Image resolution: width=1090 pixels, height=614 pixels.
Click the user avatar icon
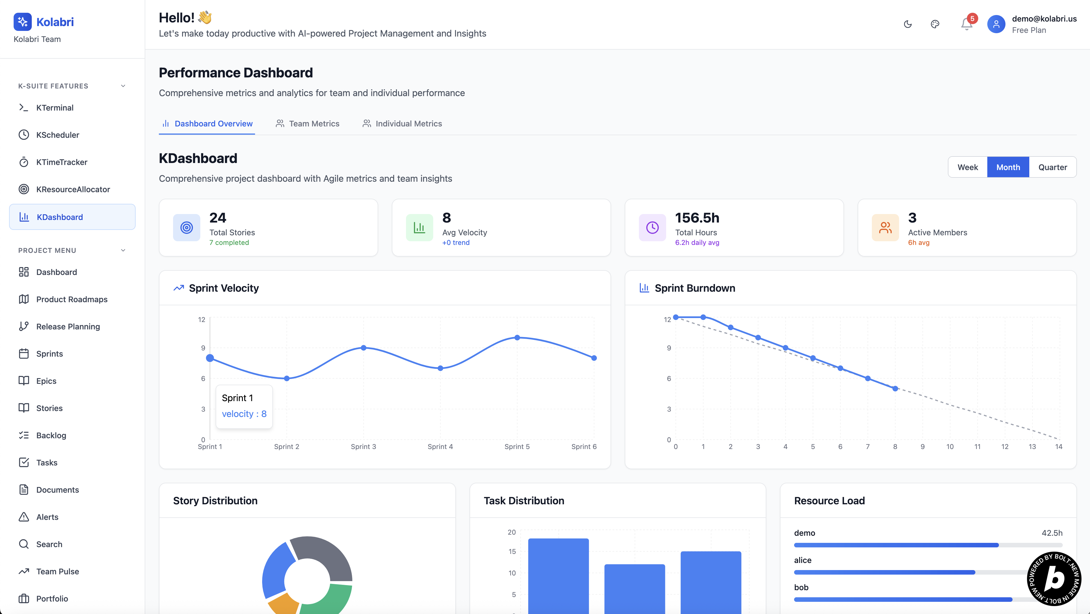point(996,24)
